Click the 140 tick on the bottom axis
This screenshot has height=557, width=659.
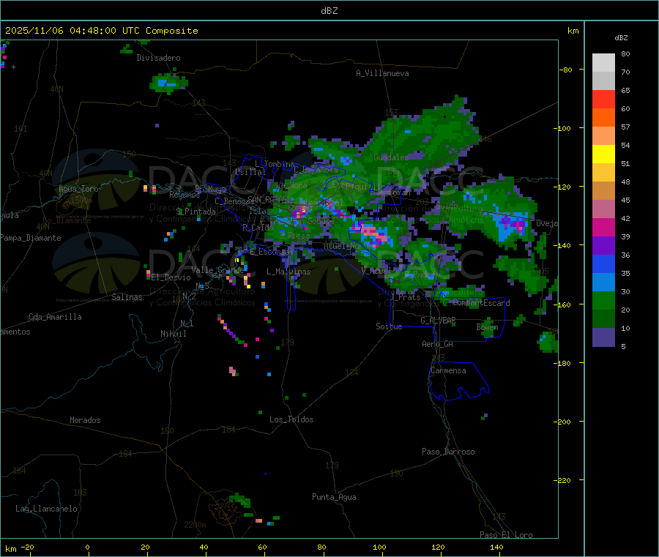pyautogui.click(x=496, y=547)
